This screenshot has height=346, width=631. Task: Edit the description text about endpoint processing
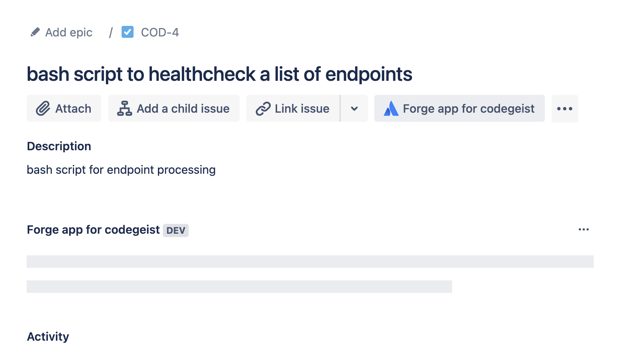click(x=121, y=170)
